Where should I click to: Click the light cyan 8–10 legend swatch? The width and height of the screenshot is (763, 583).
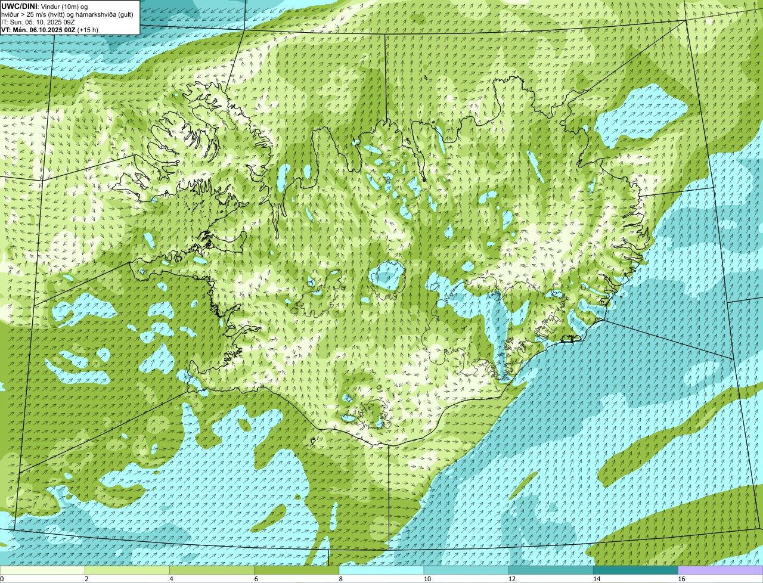[381, 570]
